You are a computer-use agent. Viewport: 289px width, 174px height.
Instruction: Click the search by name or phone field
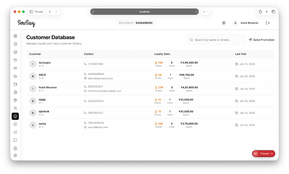click(216, 40)
